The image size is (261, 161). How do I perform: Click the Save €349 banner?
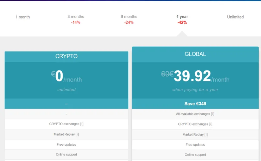tap(195, 104)
